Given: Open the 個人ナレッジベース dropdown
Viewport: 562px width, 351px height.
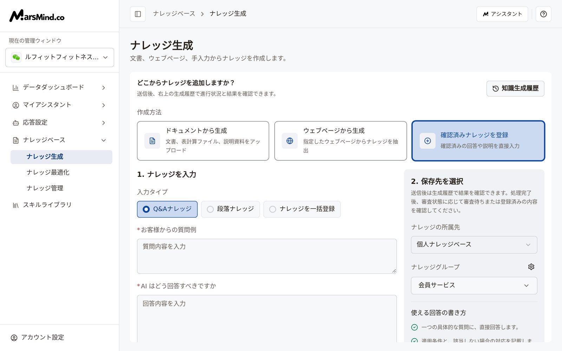Looking at the screenshot, I should click(474, 245).
